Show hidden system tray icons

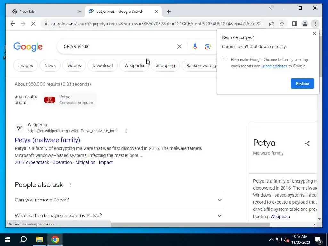(x=271, y=240)
